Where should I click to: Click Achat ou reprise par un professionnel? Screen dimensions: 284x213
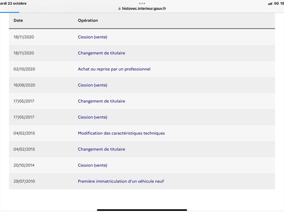click(x=114, y=69)
